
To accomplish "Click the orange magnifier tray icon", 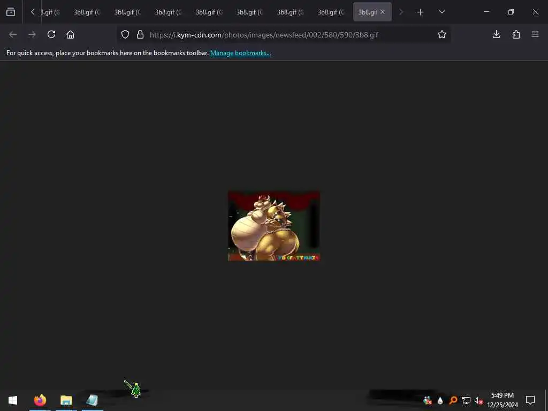I will click(453, 400).
